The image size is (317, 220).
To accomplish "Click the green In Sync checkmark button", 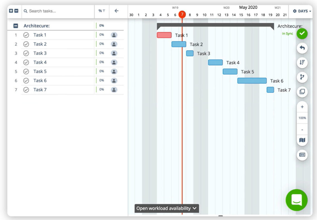I will tap(302, 34).
